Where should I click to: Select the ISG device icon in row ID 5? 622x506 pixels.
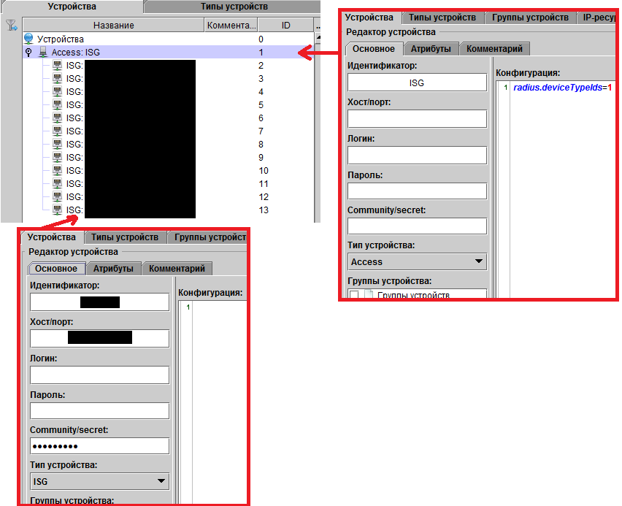(58, 104)
